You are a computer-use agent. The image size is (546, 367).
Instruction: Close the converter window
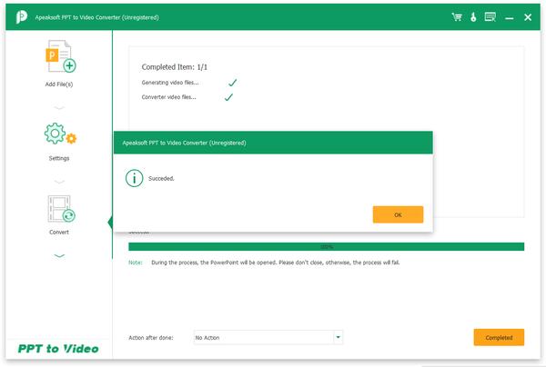pos(528,17)
